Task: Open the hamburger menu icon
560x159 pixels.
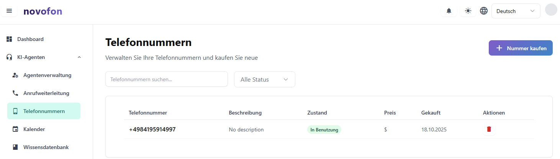Action: (9, 11)
